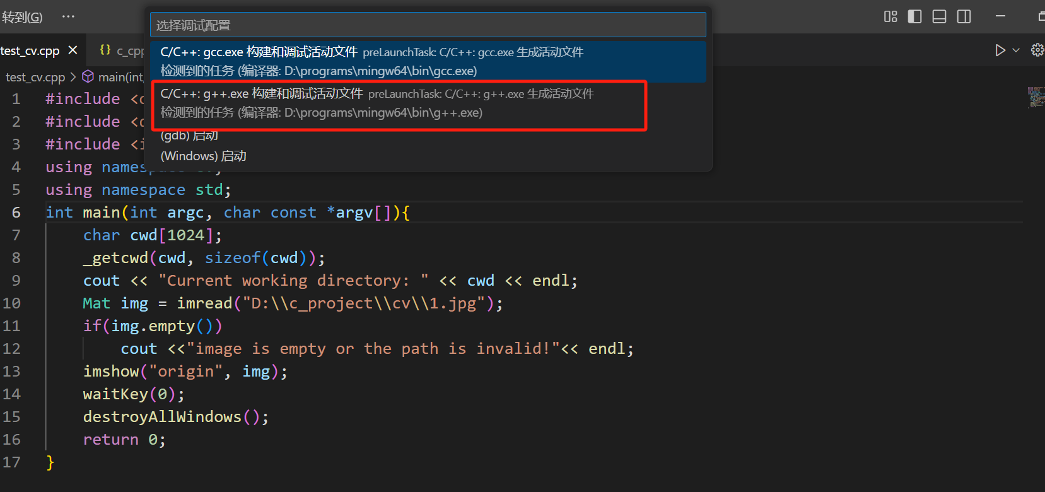The height and width of the screenshot is (492, 1045).
Task: Toggle the bottom panel
Action: tap(939, 17)
